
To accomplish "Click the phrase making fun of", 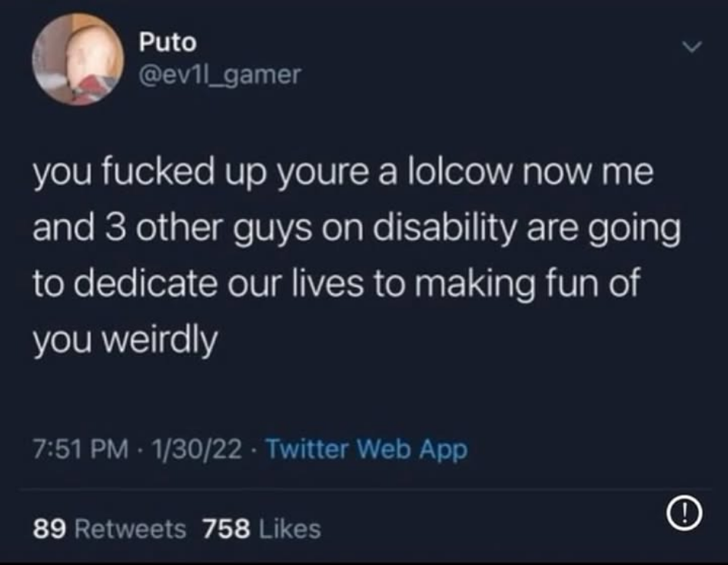I will tap(527, 284).
